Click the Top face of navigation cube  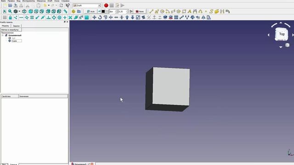282,34
